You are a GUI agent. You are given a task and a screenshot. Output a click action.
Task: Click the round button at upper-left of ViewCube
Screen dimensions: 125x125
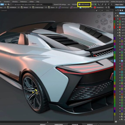99,16
